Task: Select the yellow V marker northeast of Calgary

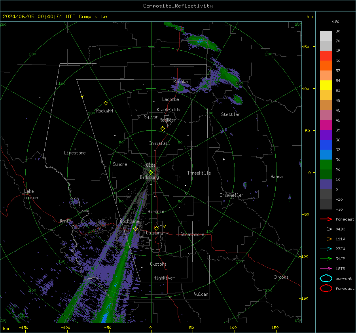Action: [165, 226]
